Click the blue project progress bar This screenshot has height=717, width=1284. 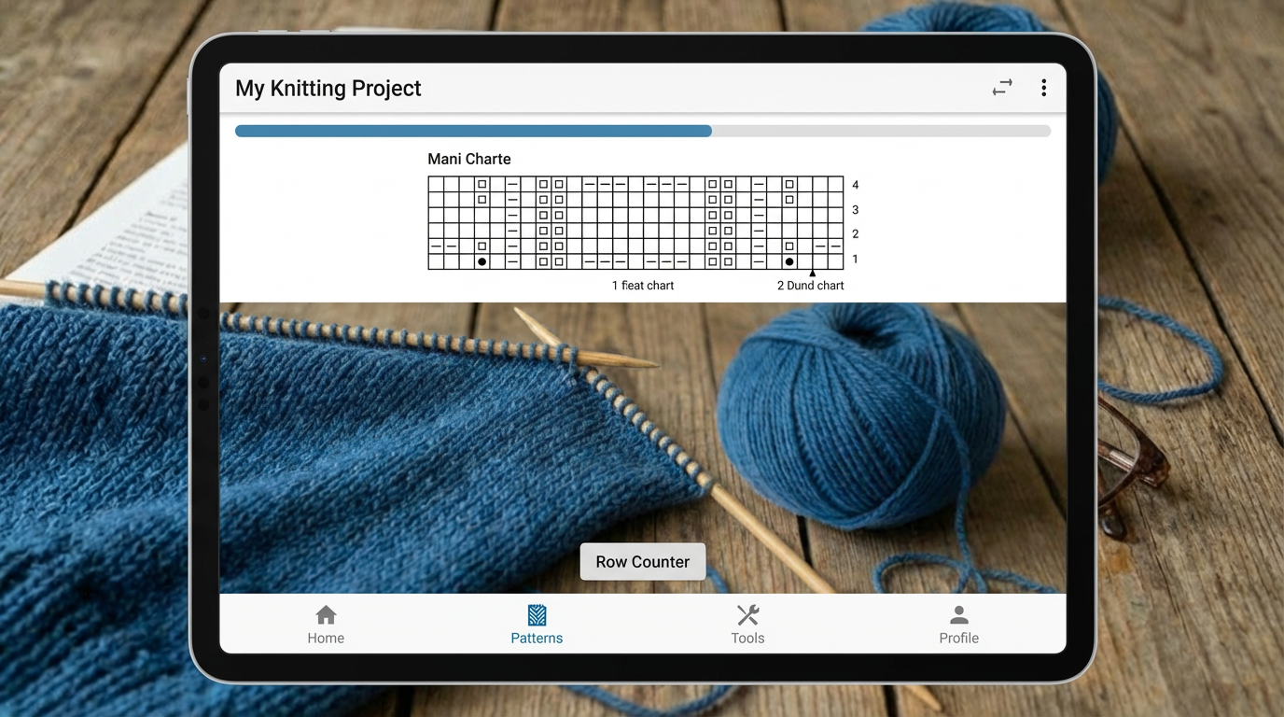[473, 132]
